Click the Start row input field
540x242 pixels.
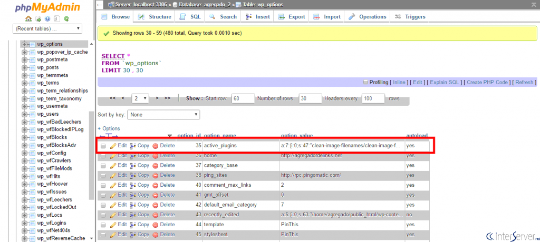(x=243, y=99)
